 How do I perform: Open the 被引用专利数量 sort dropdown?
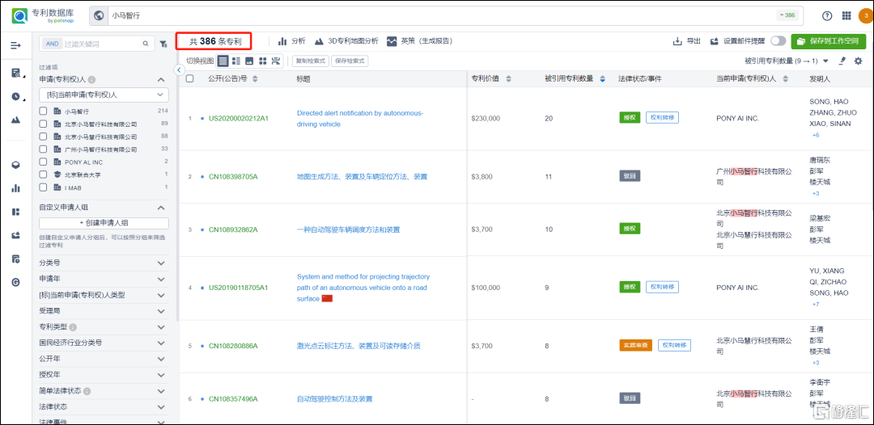pyautogui.click(x=787, y=61)
